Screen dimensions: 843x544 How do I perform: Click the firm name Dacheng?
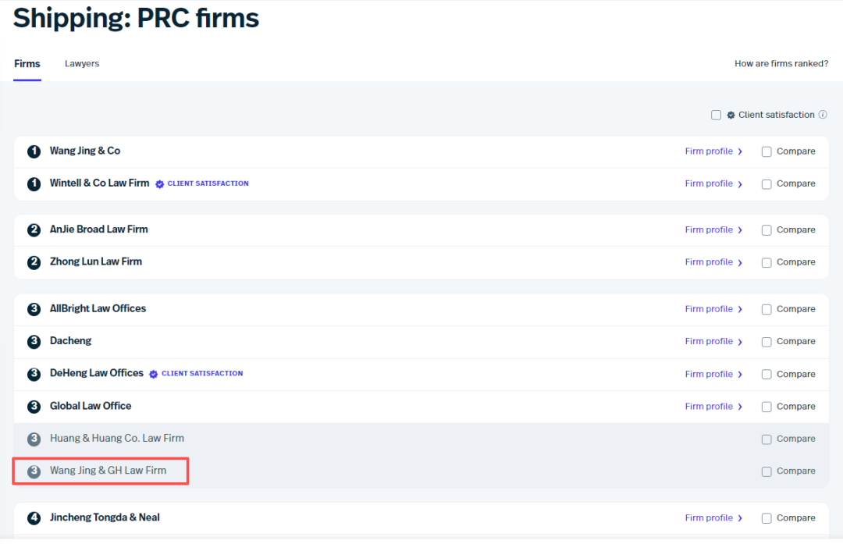[70, 341]
